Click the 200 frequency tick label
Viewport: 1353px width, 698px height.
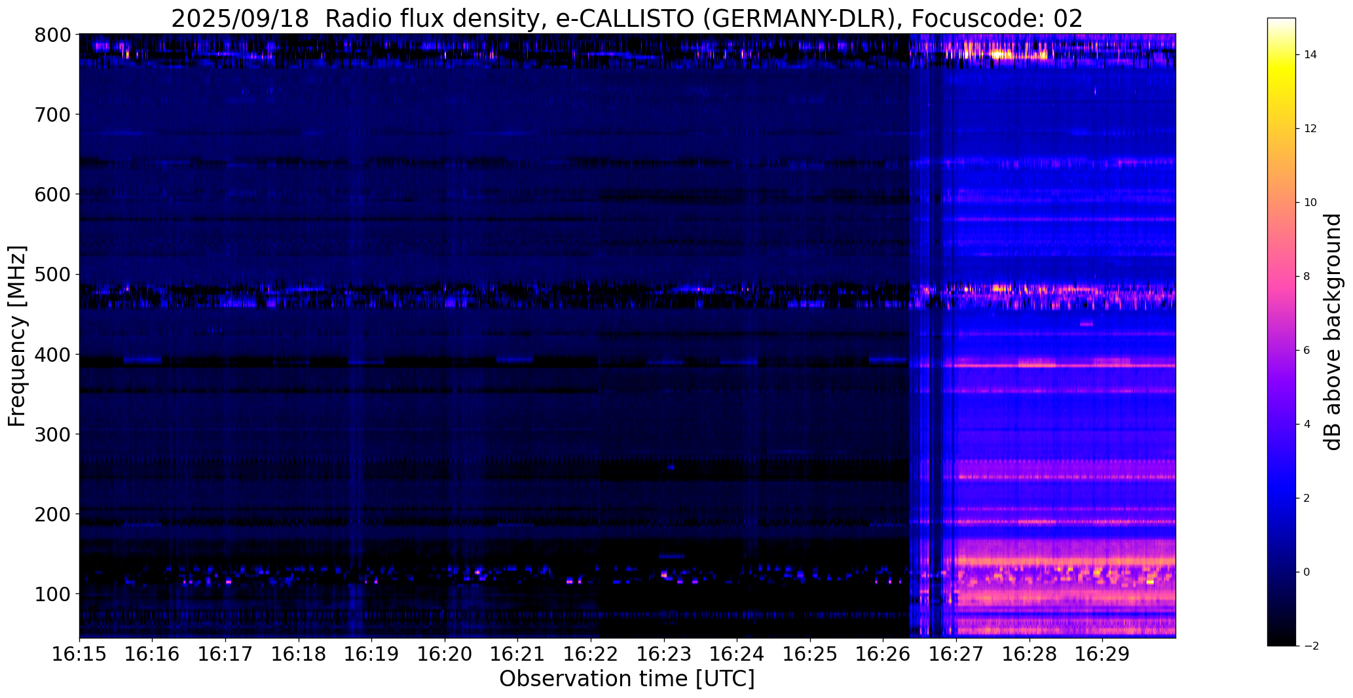pos(52,514)
